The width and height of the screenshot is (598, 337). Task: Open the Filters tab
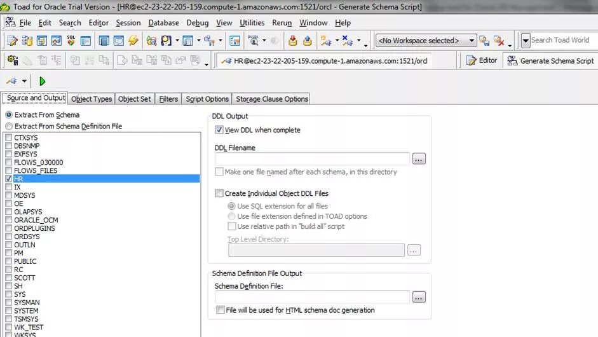coord(168,99)
